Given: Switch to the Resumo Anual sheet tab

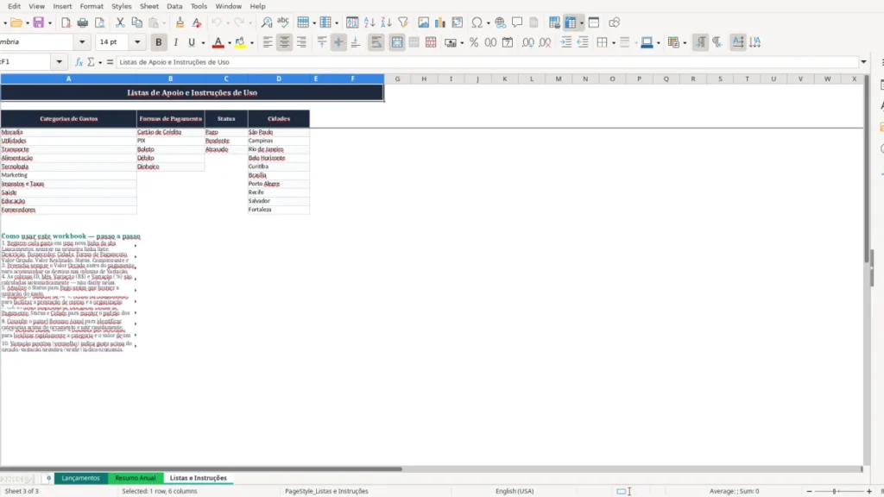Looking at the screenshot, I should (x=136, y=478).
